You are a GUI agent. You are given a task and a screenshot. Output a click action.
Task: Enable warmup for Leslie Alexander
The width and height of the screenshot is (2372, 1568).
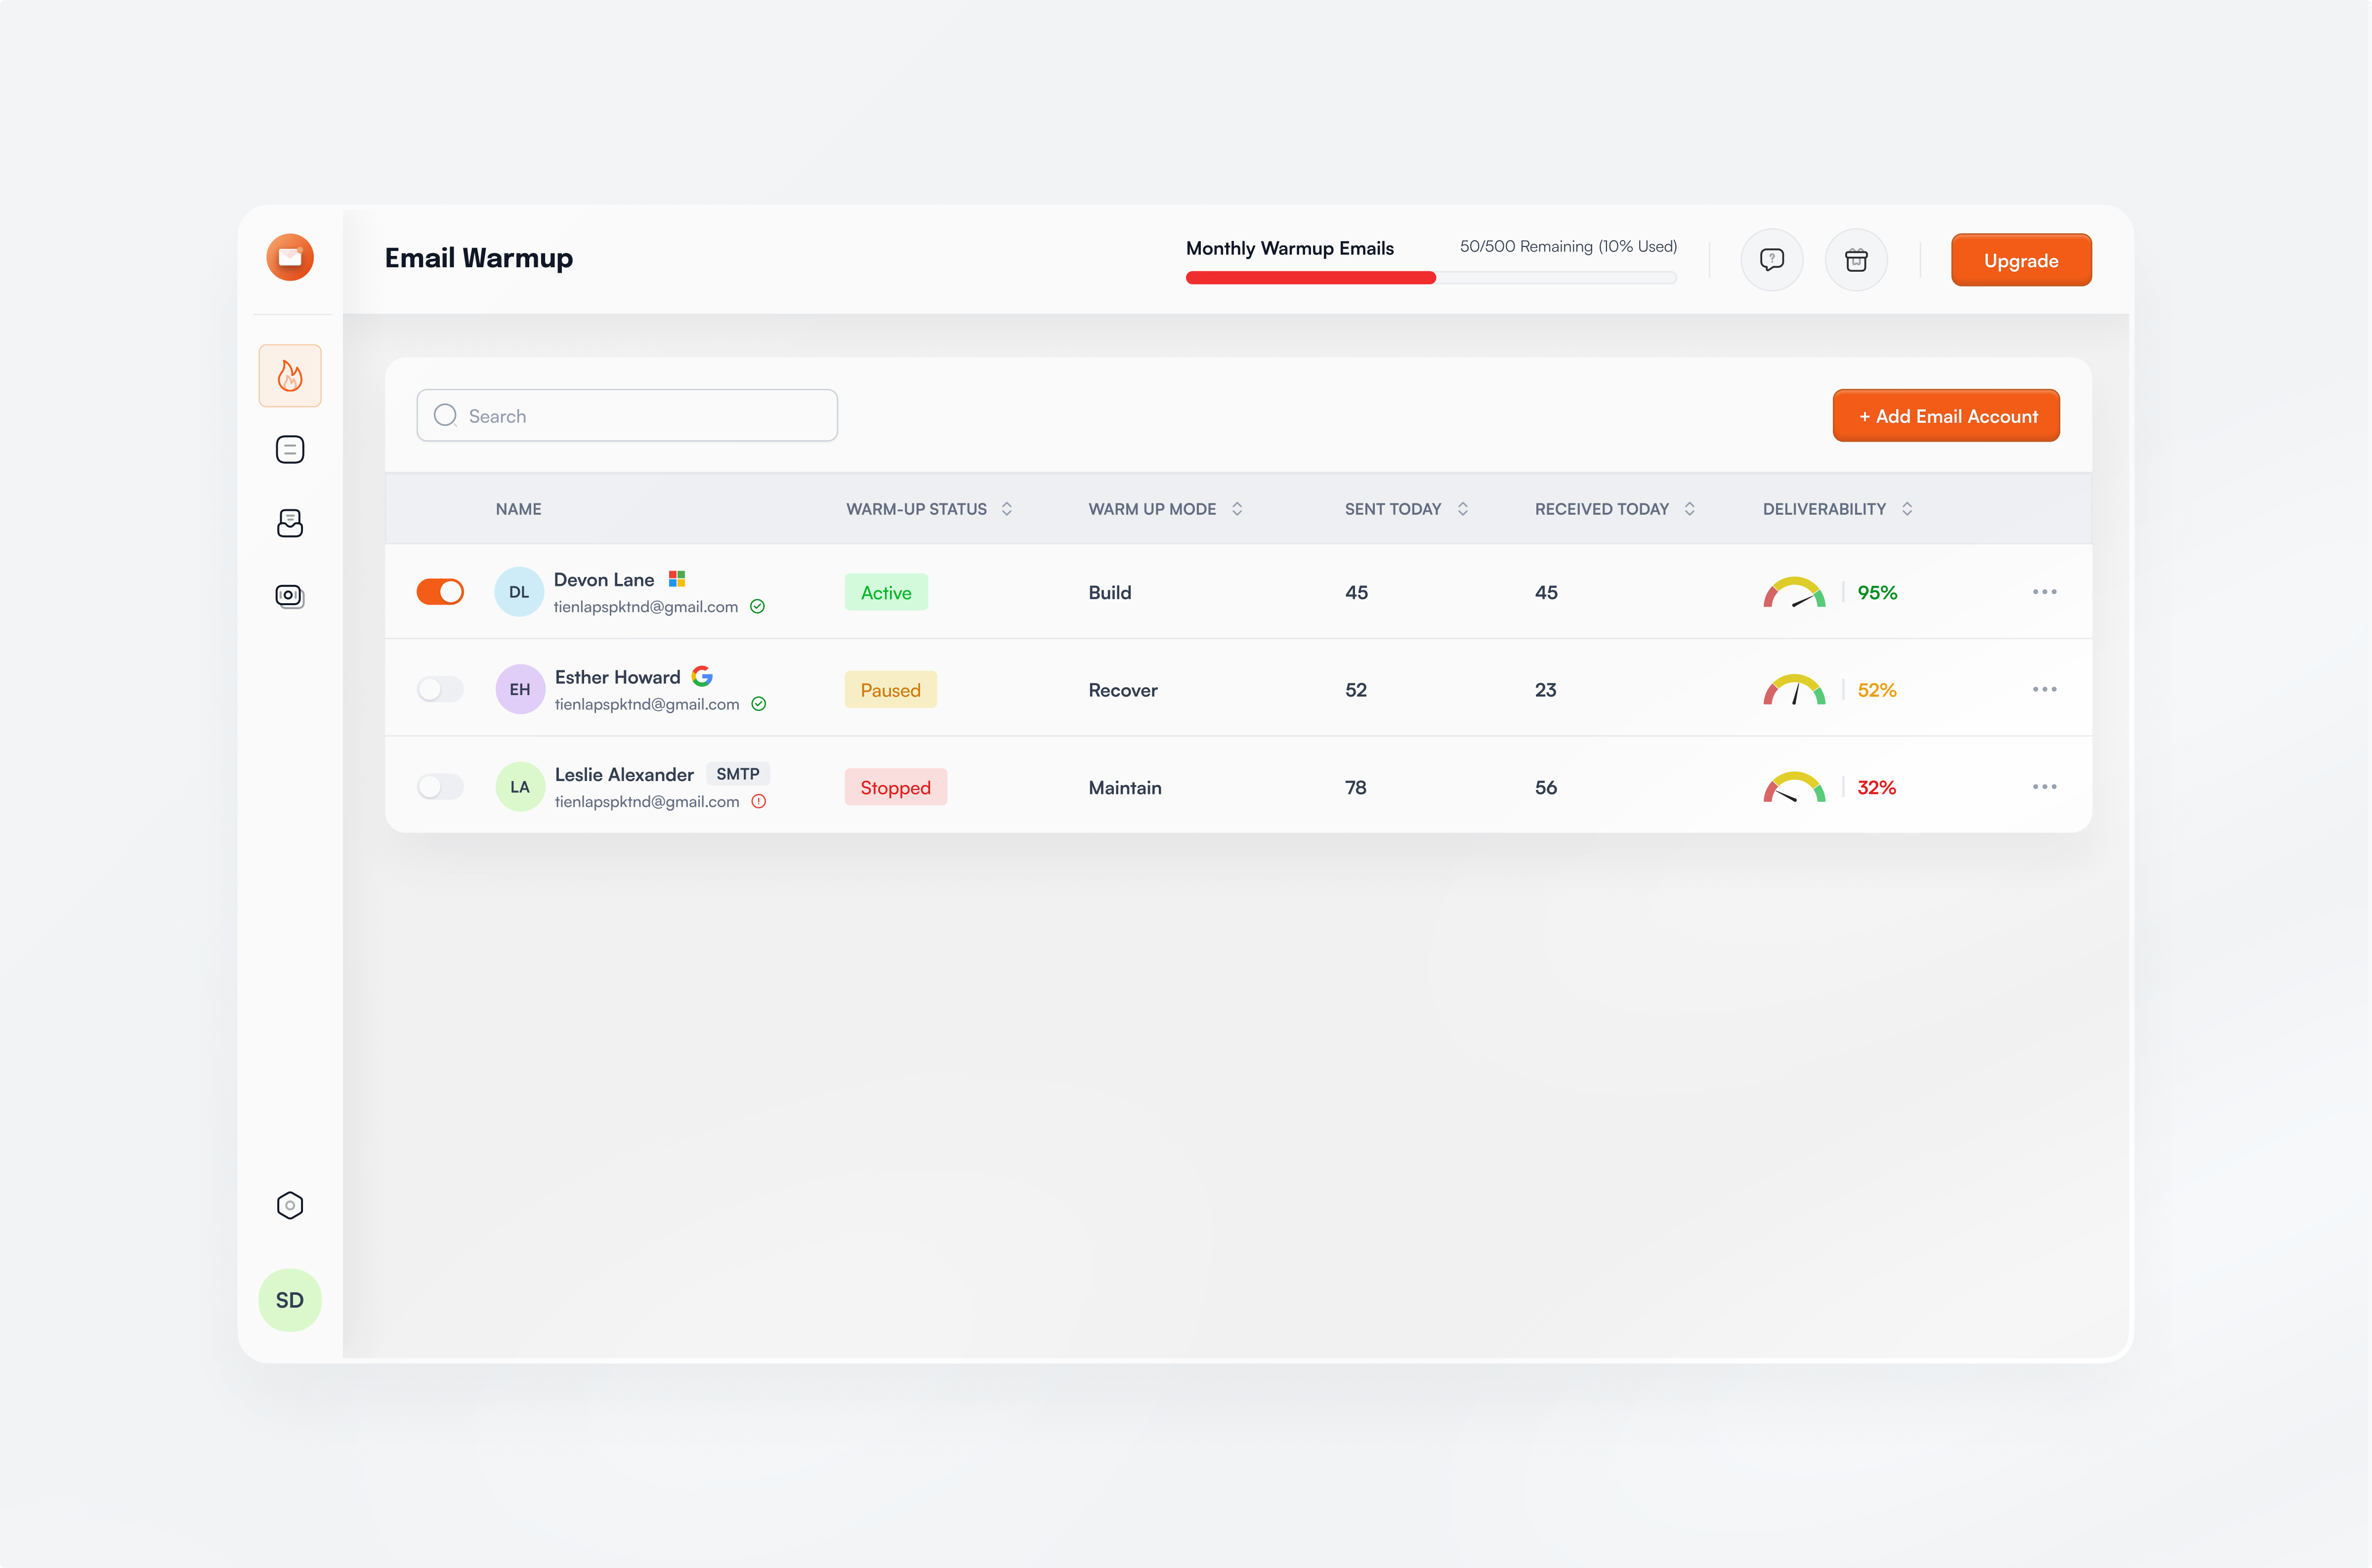tap(440, 786)
